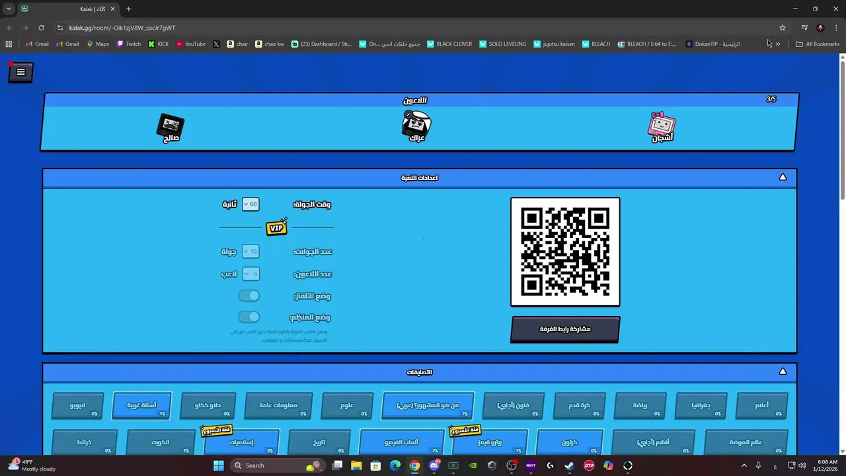Screen dimensions: 846x476
Task: Open the Chrome profile avatar
Action: [820, 28]
